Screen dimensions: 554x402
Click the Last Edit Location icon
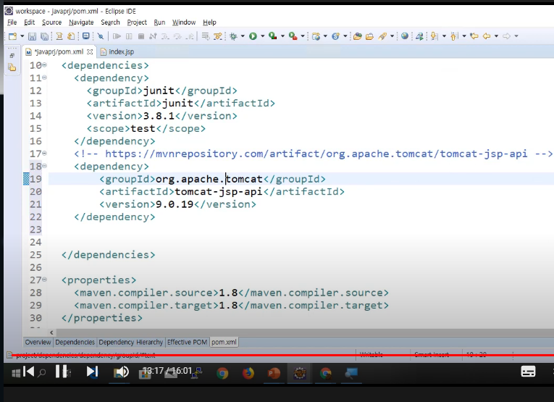[x=474, y=36]
